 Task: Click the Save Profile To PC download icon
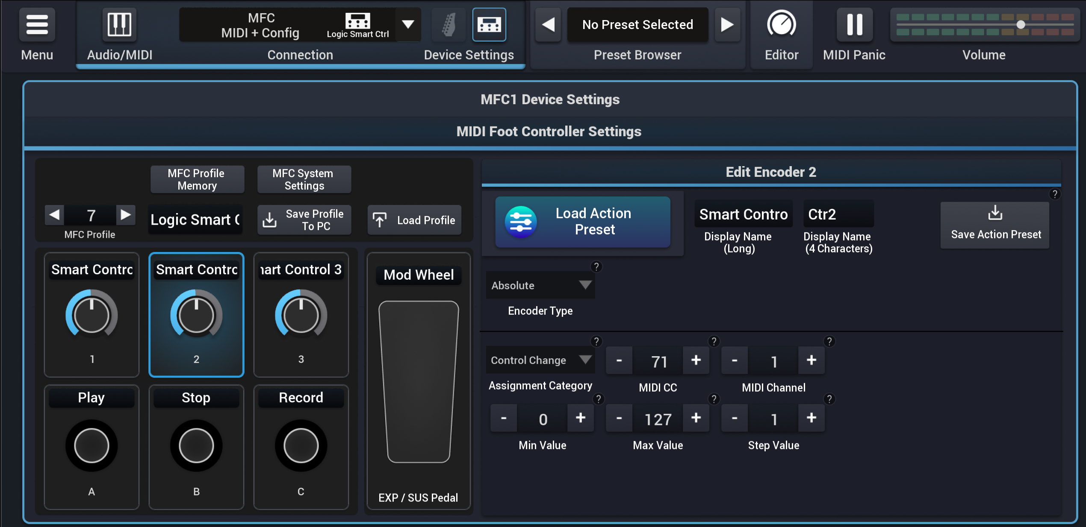(x=269, y=220)
